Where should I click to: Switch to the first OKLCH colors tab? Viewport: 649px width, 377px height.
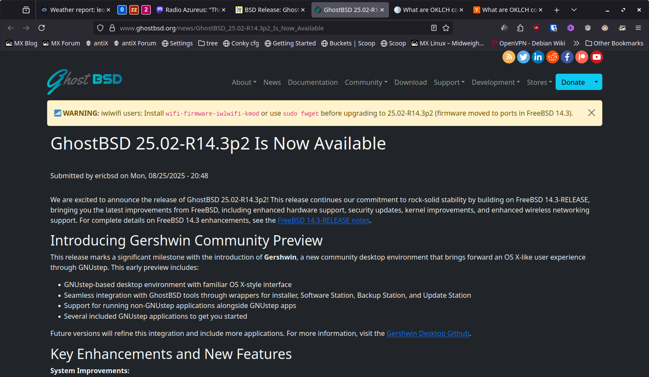(x=429, y=10)
